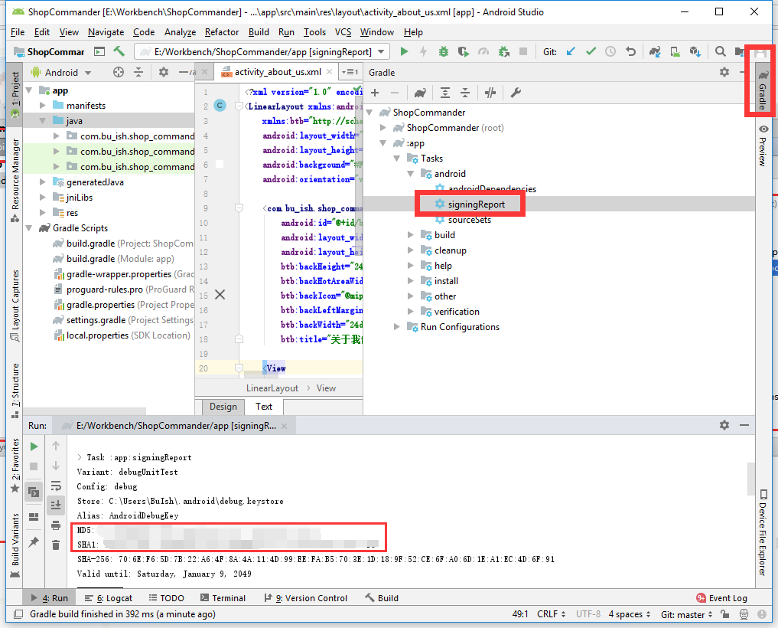Open Preview side panel tab

click(x=763, y=145)
